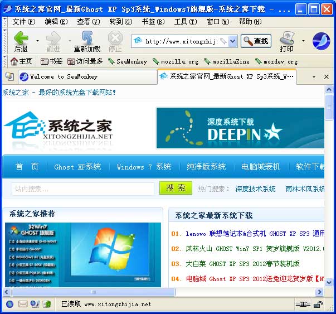Viewport: 336px width, 314px height.
Task: Open the 编辑(E) menu
Action: click(56, 22)
